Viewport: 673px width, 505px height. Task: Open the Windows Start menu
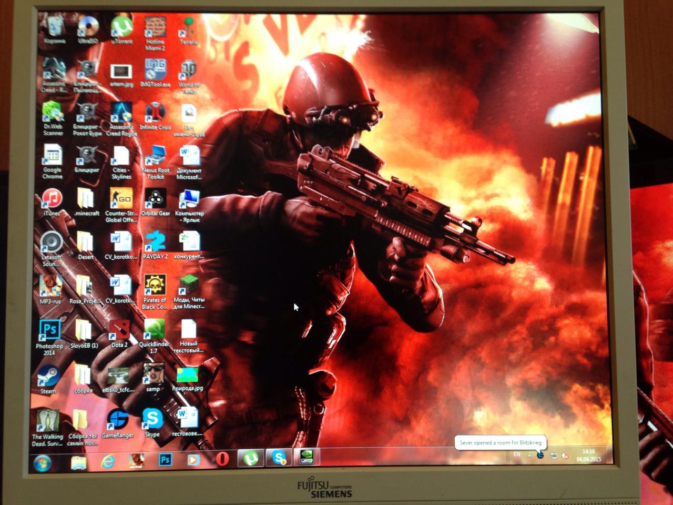(42, 463)
